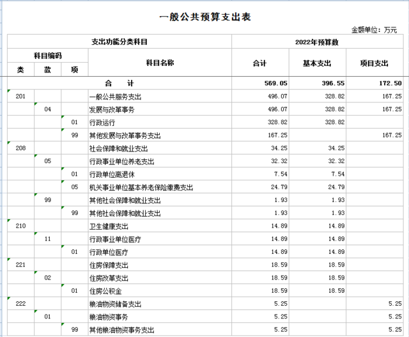This screenshot has height=337, width=409.
Task: Select the 住房公积金 name cell
Action: [x=105, y=291]
